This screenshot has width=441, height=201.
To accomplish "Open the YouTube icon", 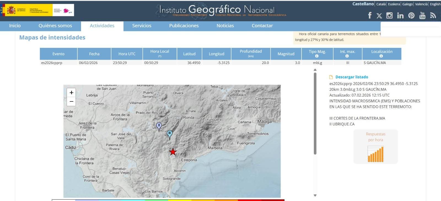I will coord(422,15).
